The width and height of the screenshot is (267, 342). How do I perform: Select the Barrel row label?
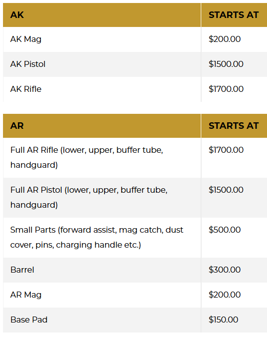click(22, 270)
